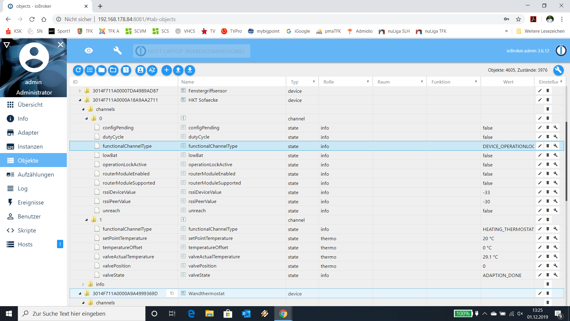The height and width of the screenshot is (321, 570).
Task: Click the 29.1 °C value cell
Action: (x=507, y=257)
